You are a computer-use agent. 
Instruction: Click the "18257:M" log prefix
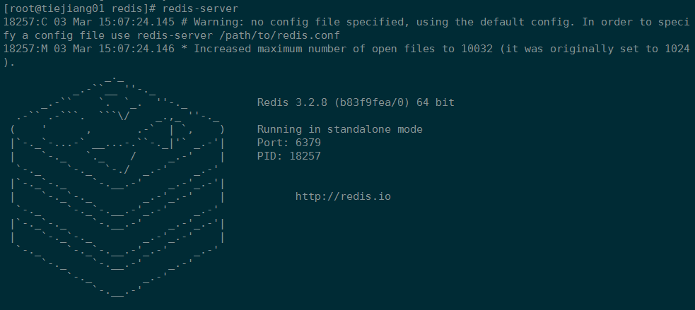tap(25, 49)
